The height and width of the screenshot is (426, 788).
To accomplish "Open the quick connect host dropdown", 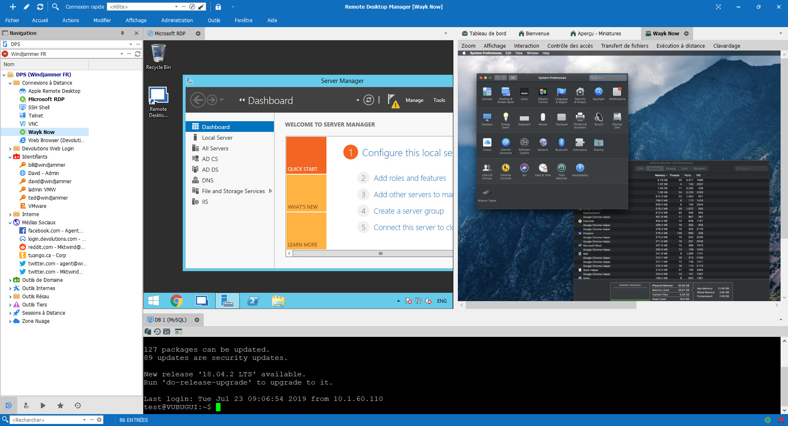I will [176, 7].
